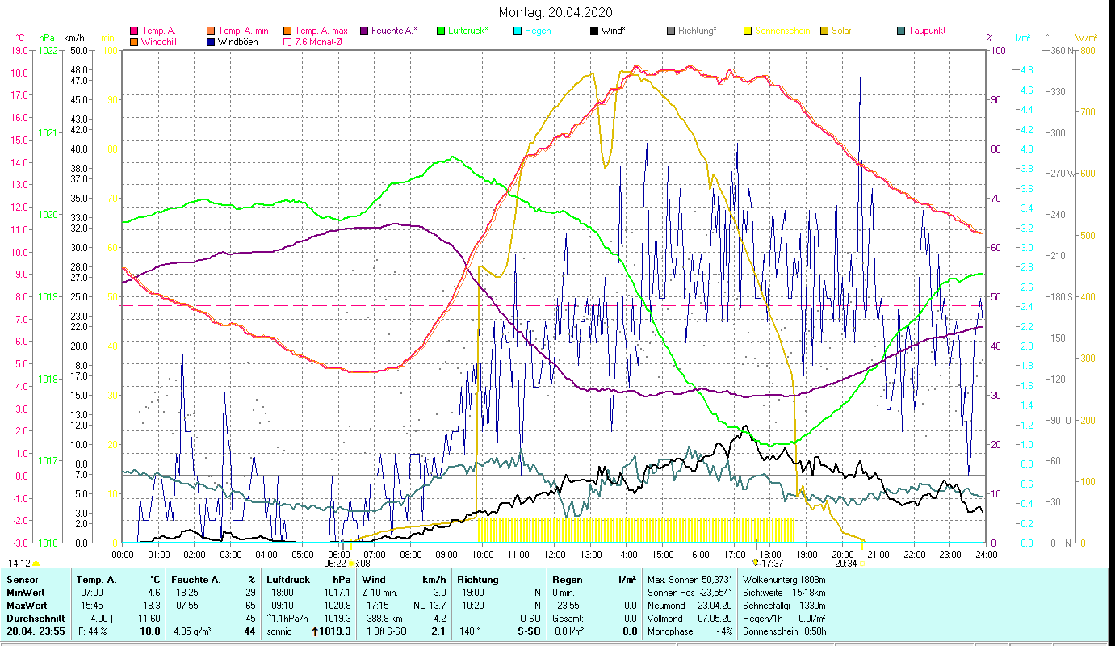
Task: Click the yellow Sonnenschein legend square
Action: pos(748,31)
